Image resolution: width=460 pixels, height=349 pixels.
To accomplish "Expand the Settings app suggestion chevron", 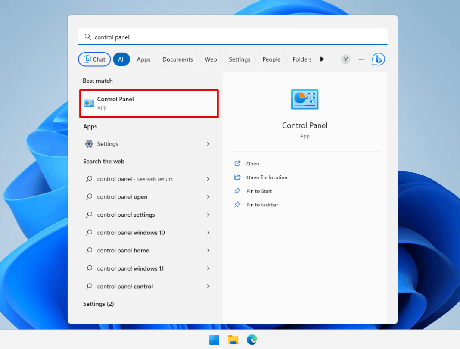I will click(208, 144).
